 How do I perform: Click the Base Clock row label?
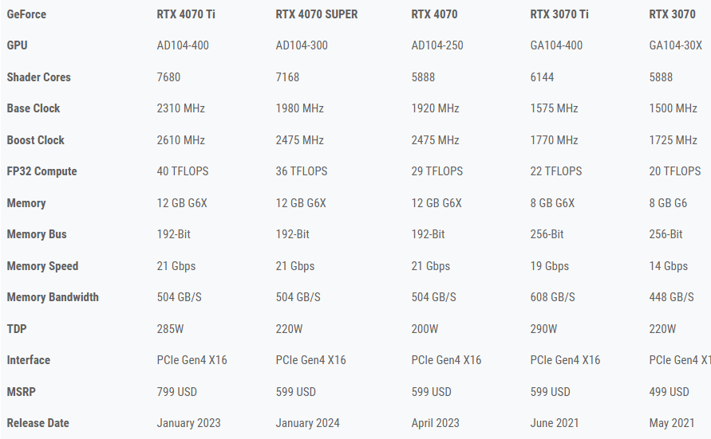tap(34, 108)
